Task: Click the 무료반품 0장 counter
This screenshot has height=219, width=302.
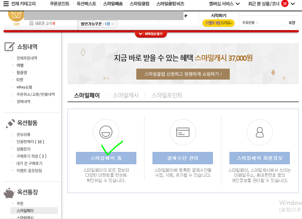Action: 269,23
